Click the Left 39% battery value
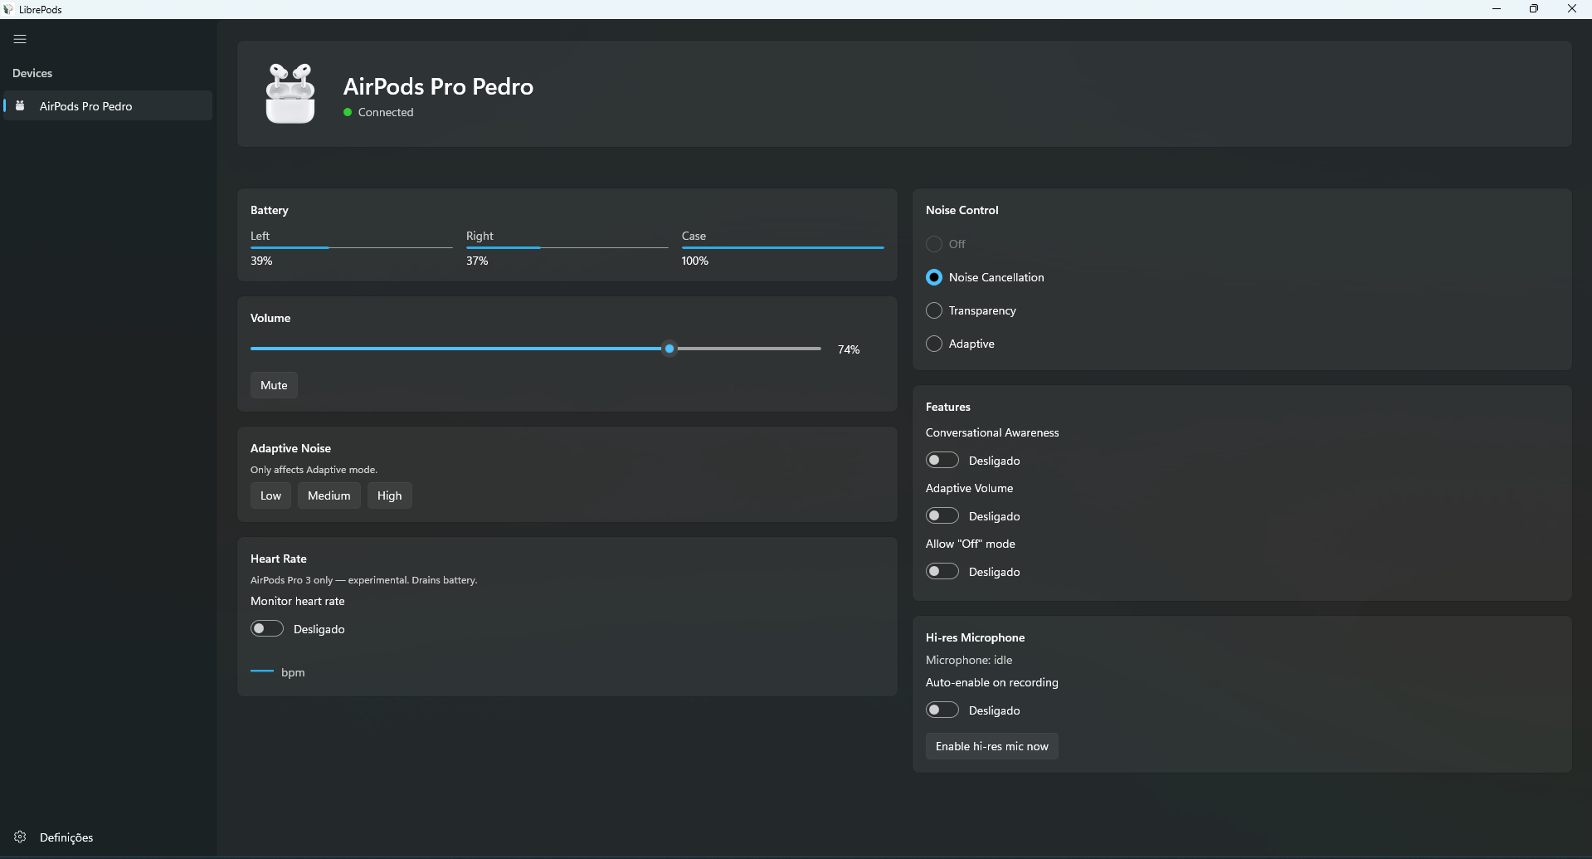This screenshot has height=859, width=1592. pyautogui.click(x=261, y=261)
